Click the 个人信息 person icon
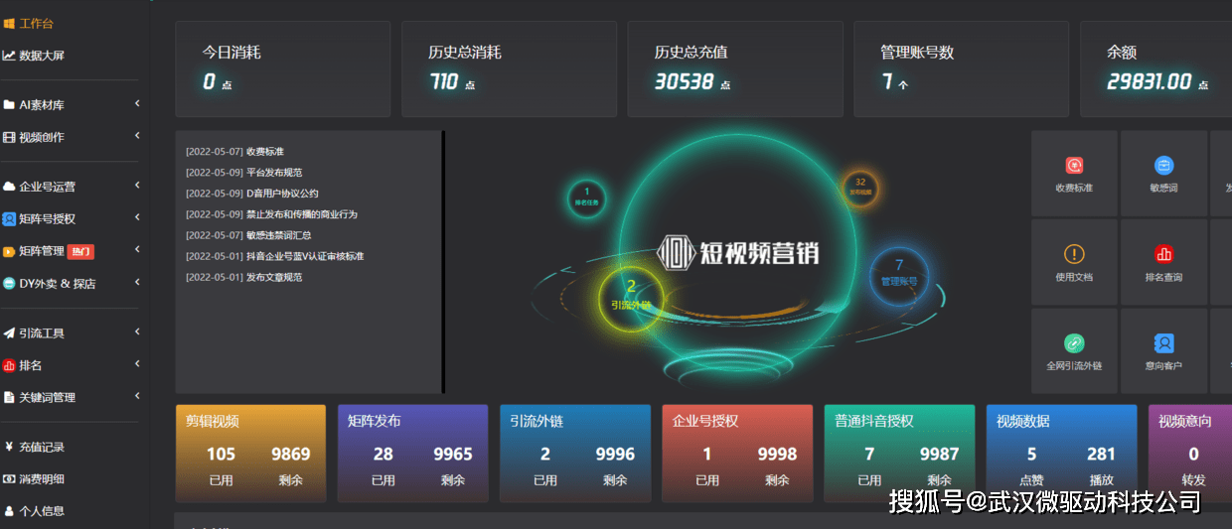This screenshot has width=1232, height=529. (x=9, y=511)
